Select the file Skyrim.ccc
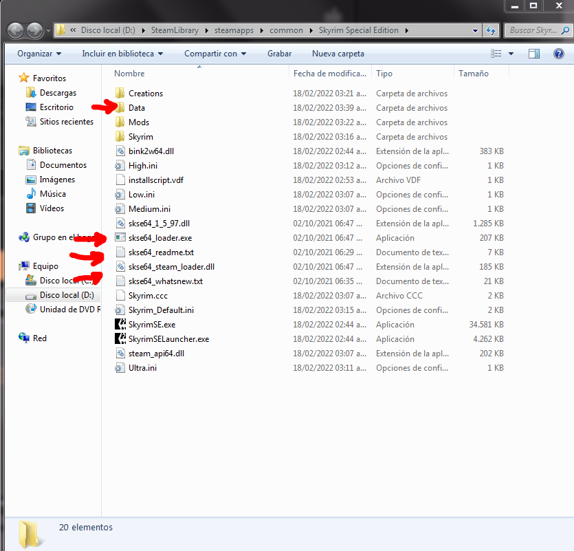This screenshot has height=551, width=574. tap(148, 296)
